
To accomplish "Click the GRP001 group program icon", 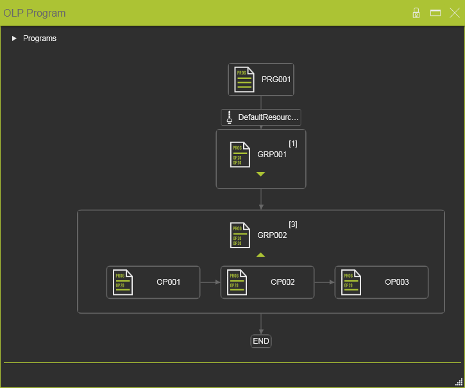I will 237,155.
